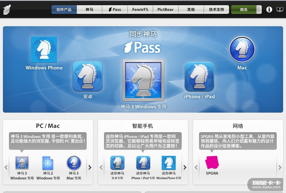Screen dimensions: 286x193
Task: Open the info icon in top bar
Action: [x=269, y=10]
